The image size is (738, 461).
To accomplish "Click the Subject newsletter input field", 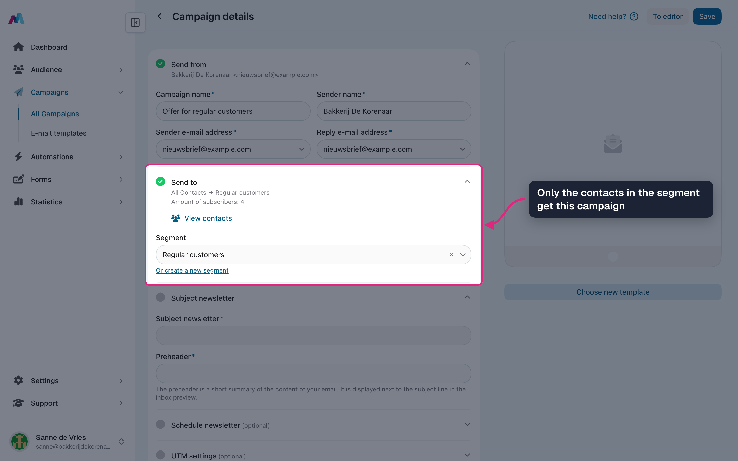I will (313, 336).
